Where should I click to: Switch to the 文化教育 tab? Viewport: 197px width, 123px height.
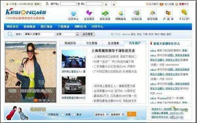92,43
